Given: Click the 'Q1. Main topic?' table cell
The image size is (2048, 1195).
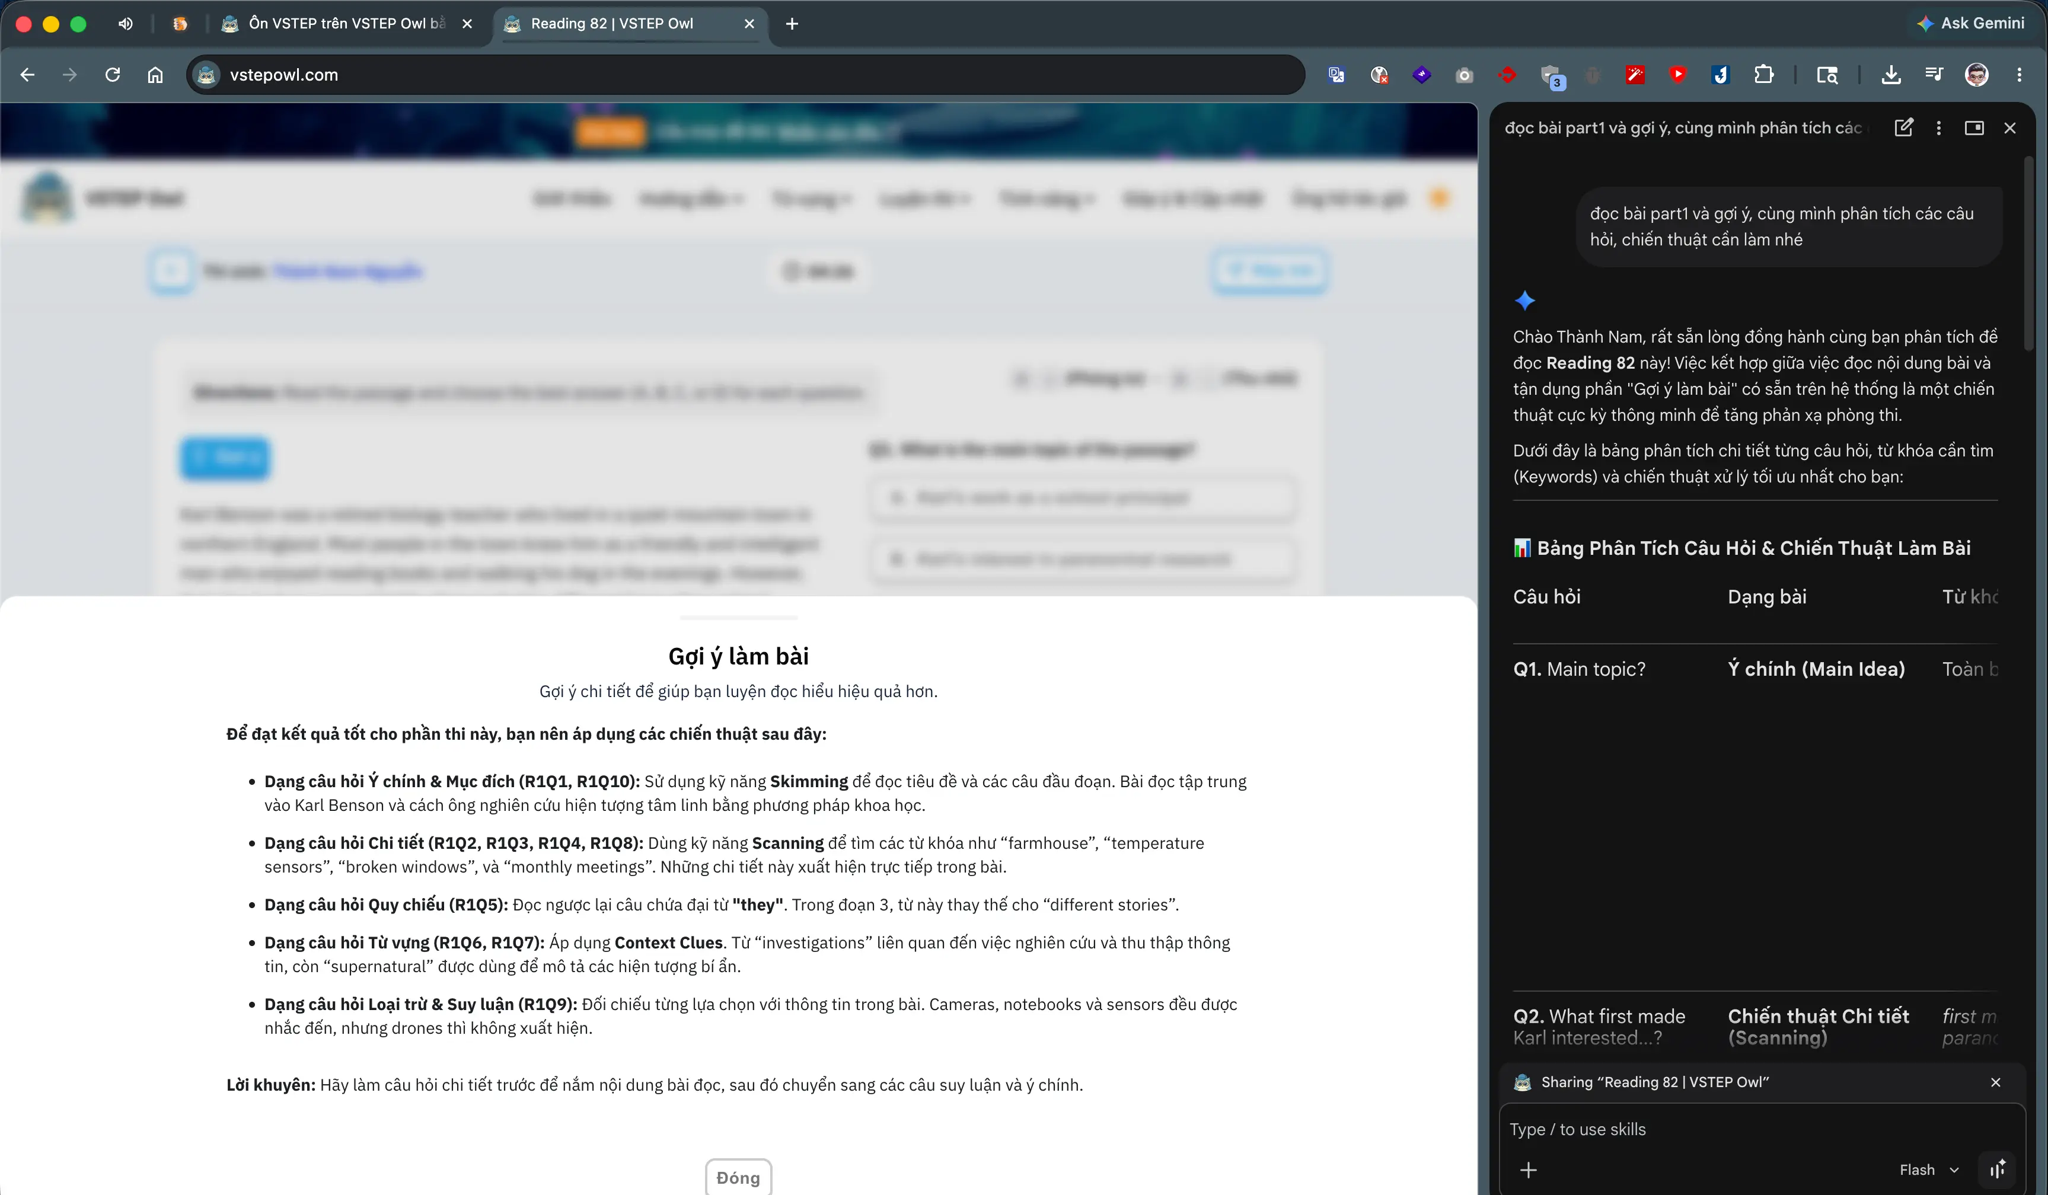Looking at the screenshot, I should (1579, 669).
